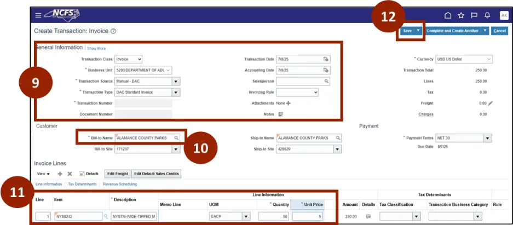513x225 pixels.
Task: Click the Transaction Source field
Action: click(143, 81)
